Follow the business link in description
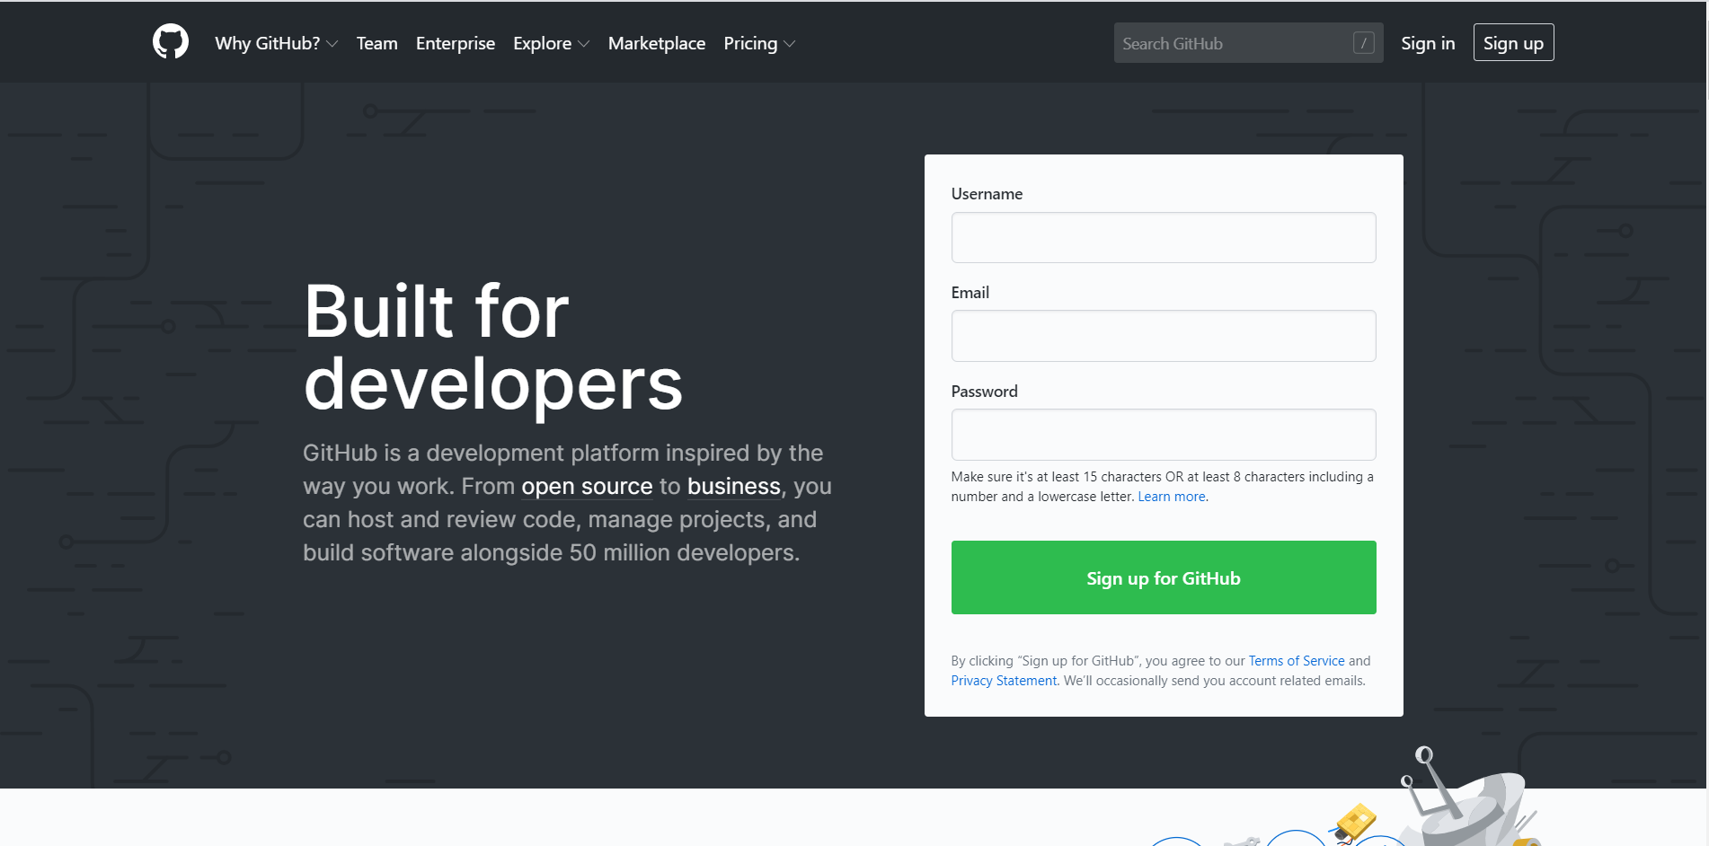This screenshot has height=846, width=1709. coord(734,486)
